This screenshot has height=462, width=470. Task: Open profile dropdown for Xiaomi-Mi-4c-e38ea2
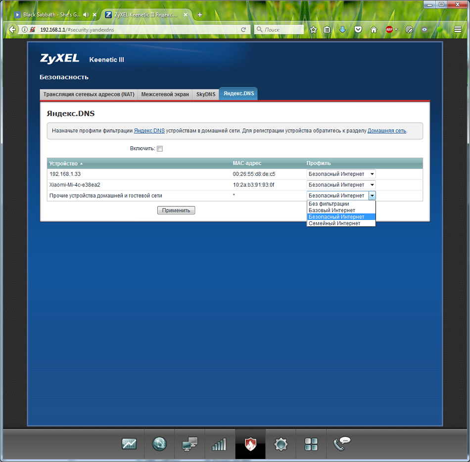tap(341, 185)
